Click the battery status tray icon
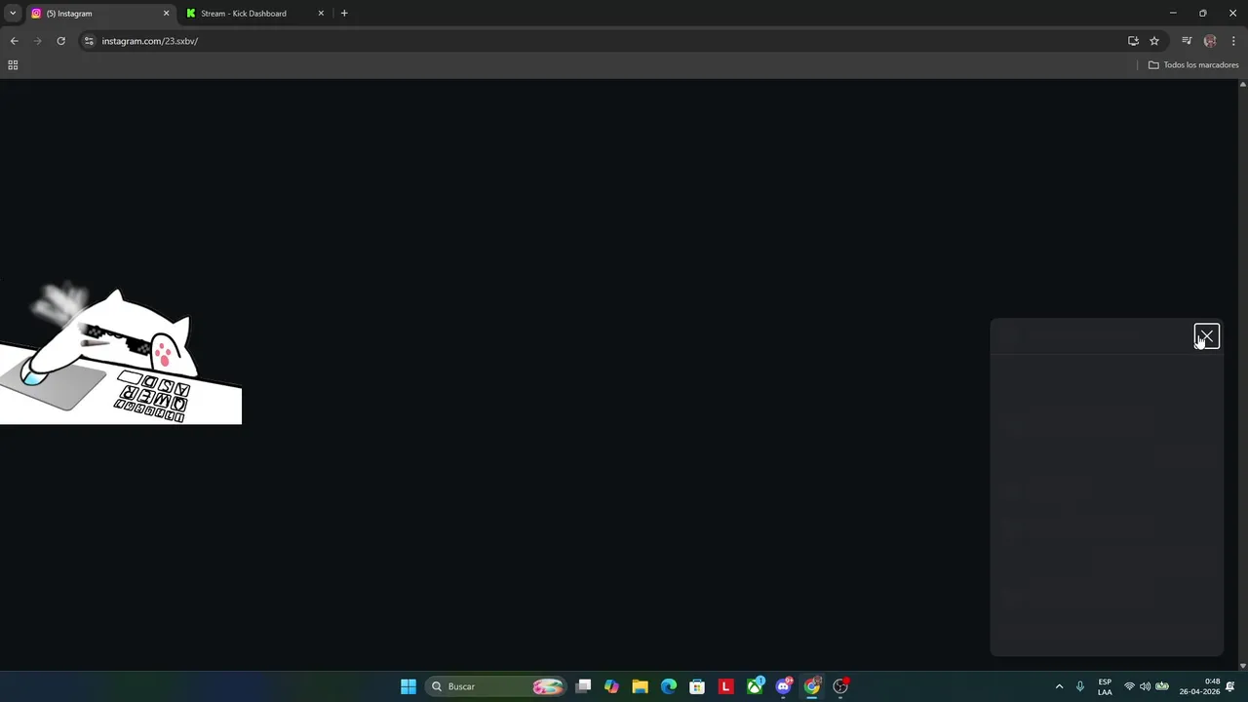1248x702 pixels. click(x=1162, y=686)
